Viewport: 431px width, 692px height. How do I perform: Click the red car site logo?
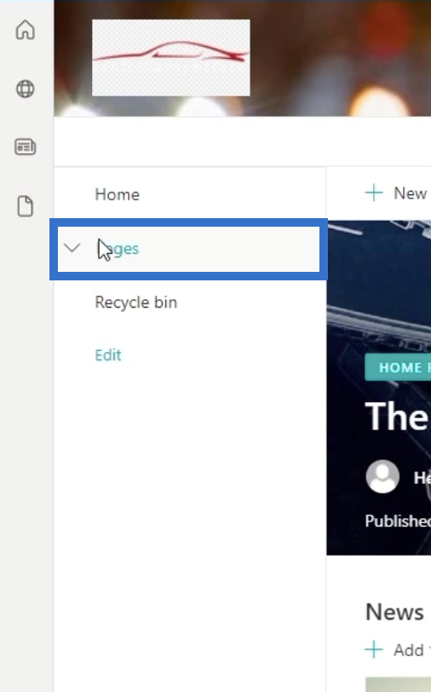(170, 57)
